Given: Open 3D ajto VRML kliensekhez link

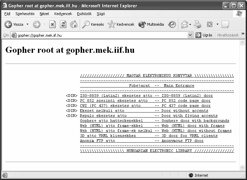Looking at the screenshot, I should tap(149, 136).
